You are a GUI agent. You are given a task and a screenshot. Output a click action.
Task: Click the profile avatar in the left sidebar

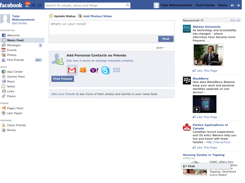coord(5,19)
